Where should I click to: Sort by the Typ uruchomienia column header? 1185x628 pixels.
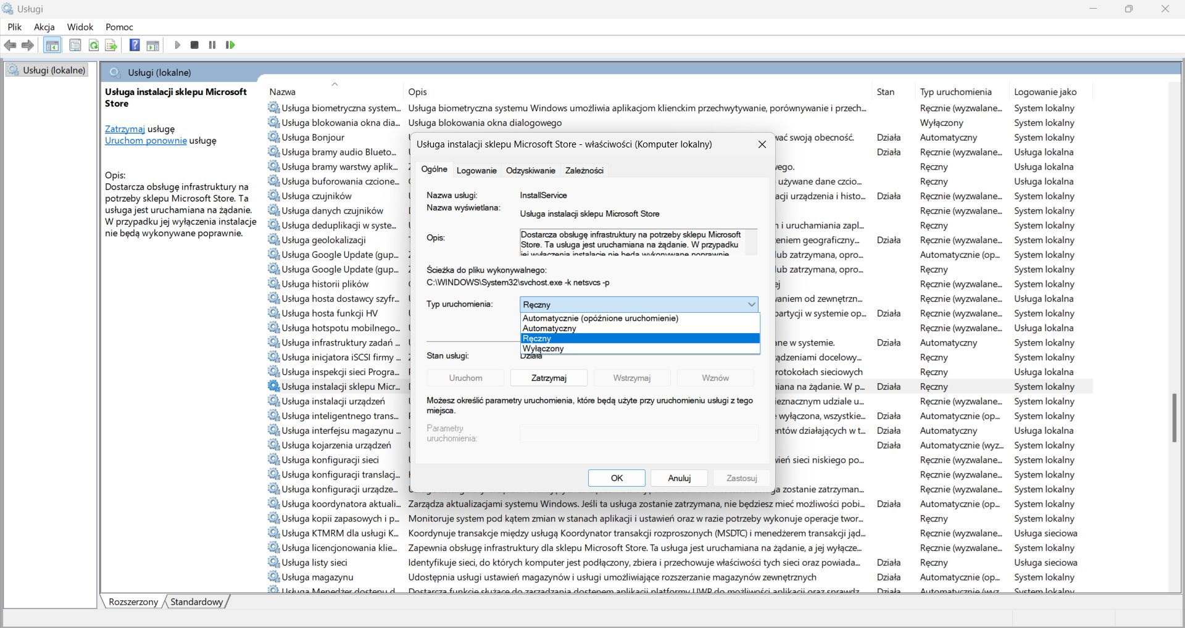[962, 91]
